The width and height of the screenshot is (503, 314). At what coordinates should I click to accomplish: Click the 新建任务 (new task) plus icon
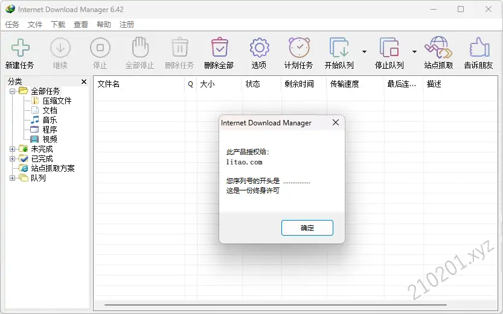20,48
